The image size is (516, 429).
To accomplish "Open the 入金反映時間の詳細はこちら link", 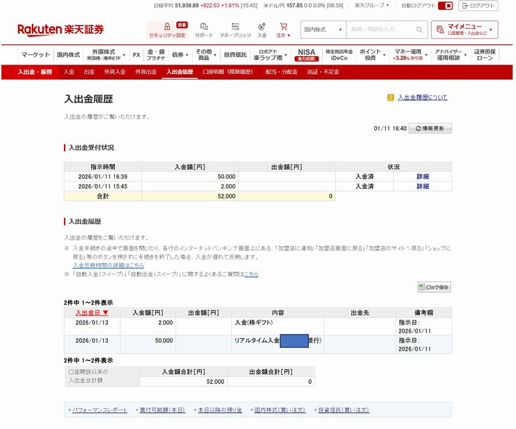I will click(x=108, y=265).
